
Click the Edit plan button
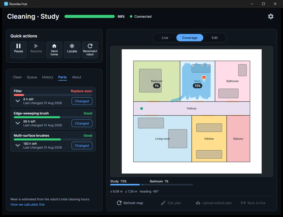(x=171, y=203)
